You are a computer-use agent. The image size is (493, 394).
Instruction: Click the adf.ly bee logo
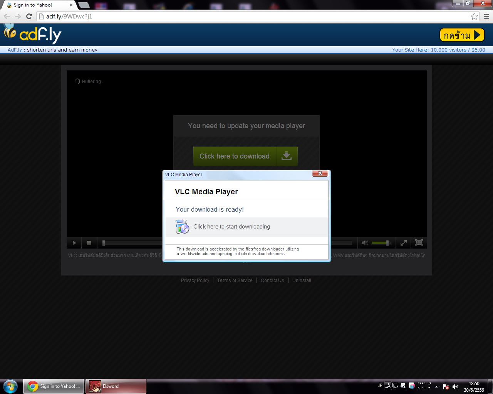pyautogui.click(x=32, y=34)
